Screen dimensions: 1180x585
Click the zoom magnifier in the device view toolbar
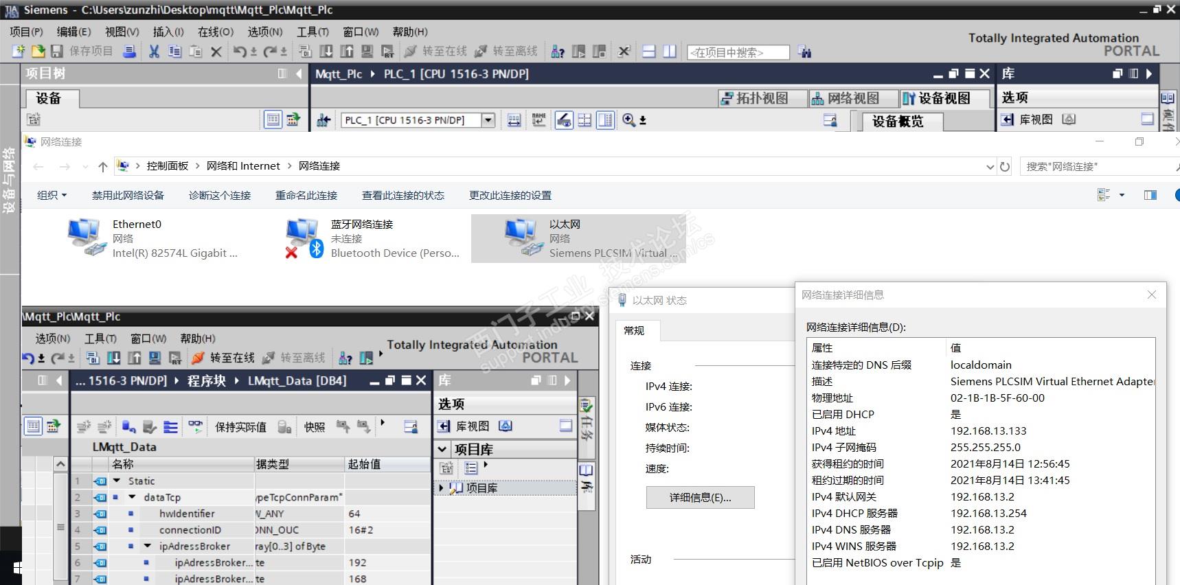tap(628, 120)
